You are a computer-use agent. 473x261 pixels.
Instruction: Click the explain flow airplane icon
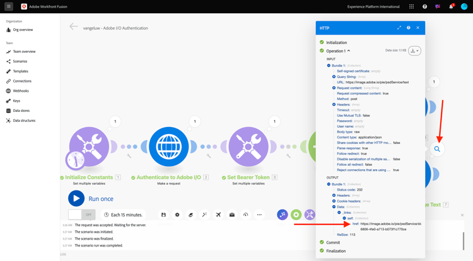tap(218, 214)
